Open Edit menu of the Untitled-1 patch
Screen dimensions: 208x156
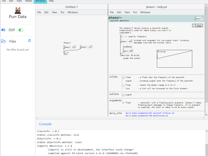[x=46, y=12]
